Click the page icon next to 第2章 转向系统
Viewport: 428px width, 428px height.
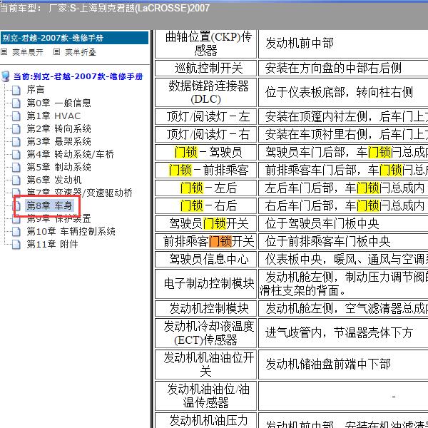[x=16, y=128]
